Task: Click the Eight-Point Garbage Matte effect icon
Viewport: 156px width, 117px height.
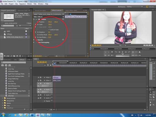Action: click(x=6, y=74)
